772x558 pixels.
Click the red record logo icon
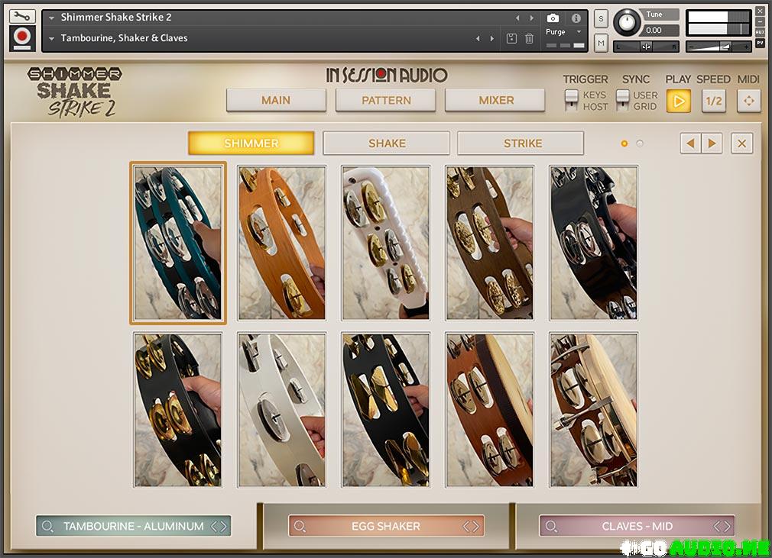[x=22, y=37]
